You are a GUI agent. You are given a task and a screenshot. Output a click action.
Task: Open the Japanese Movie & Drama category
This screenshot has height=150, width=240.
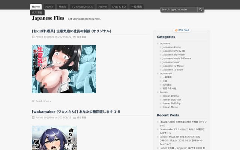click(177, 58)
